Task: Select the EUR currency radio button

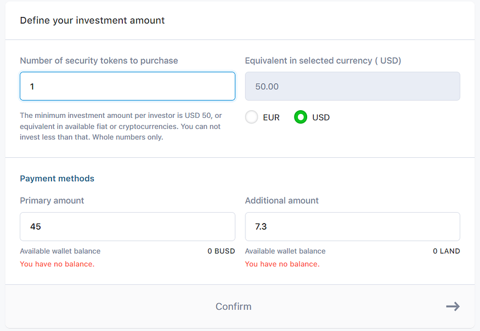Action: pyautogui.click(x=252, y=117)
